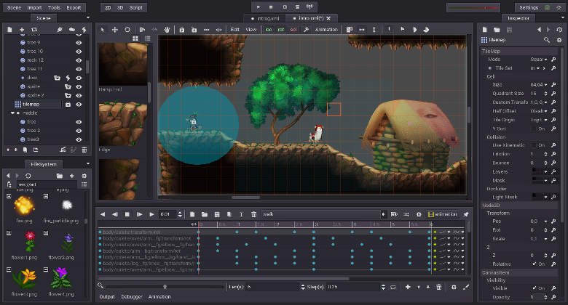Open the Import menu
568x305 pixels.
35,7
